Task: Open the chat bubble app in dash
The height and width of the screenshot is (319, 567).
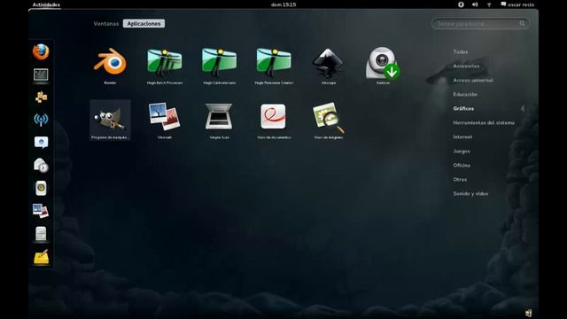Action: click(x=41, y=142)
